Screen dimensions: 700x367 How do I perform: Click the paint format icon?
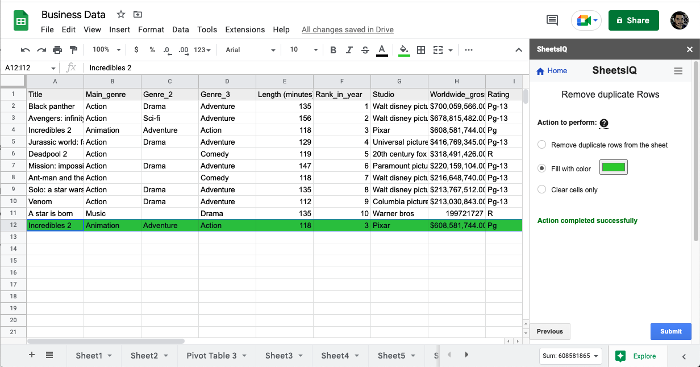point(73,50)
